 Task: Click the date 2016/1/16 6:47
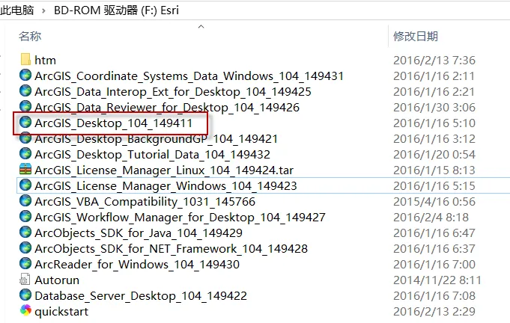point(434,233)
